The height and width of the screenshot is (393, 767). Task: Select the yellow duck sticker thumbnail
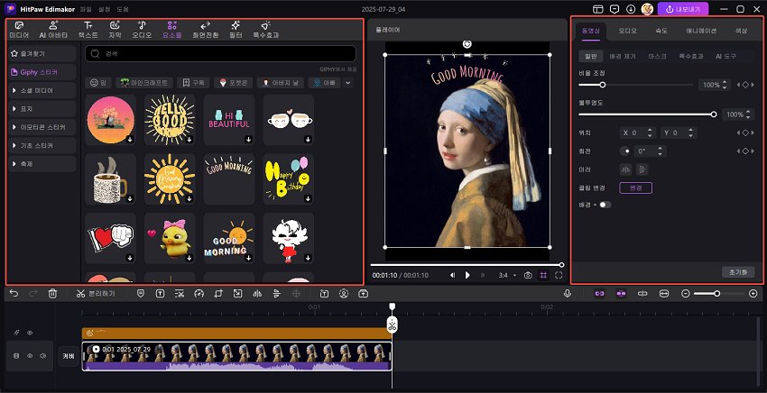170,238
